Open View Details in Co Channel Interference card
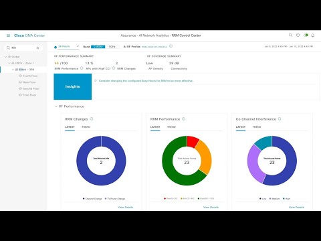The width and height of the screenshot is (321, 241). pyautogui.click(x=296, y=208)
